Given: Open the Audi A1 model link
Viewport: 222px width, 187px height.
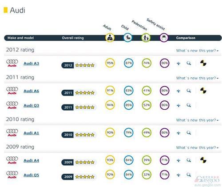Looking at the screenshot, I should pyautogui.click(x=32, y=133).
